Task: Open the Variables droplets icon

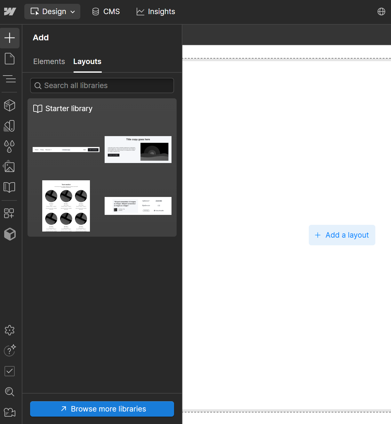Action: pos(10,146)
